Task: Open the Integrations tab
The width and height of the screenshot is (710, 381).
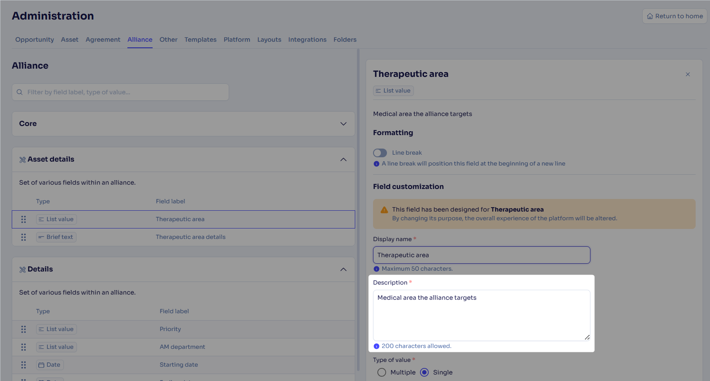Action: coord(307,40)
